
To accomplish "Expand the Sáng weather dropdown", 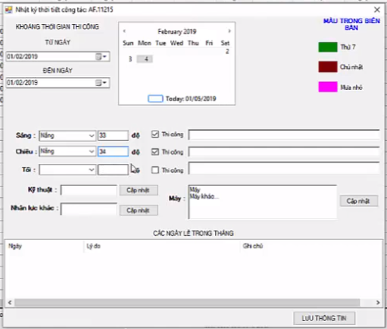I will coord(92,135).
